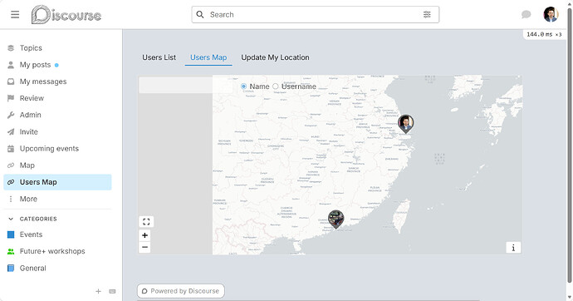
Task: Open advanced search filters icon
Action: point(427,15)
